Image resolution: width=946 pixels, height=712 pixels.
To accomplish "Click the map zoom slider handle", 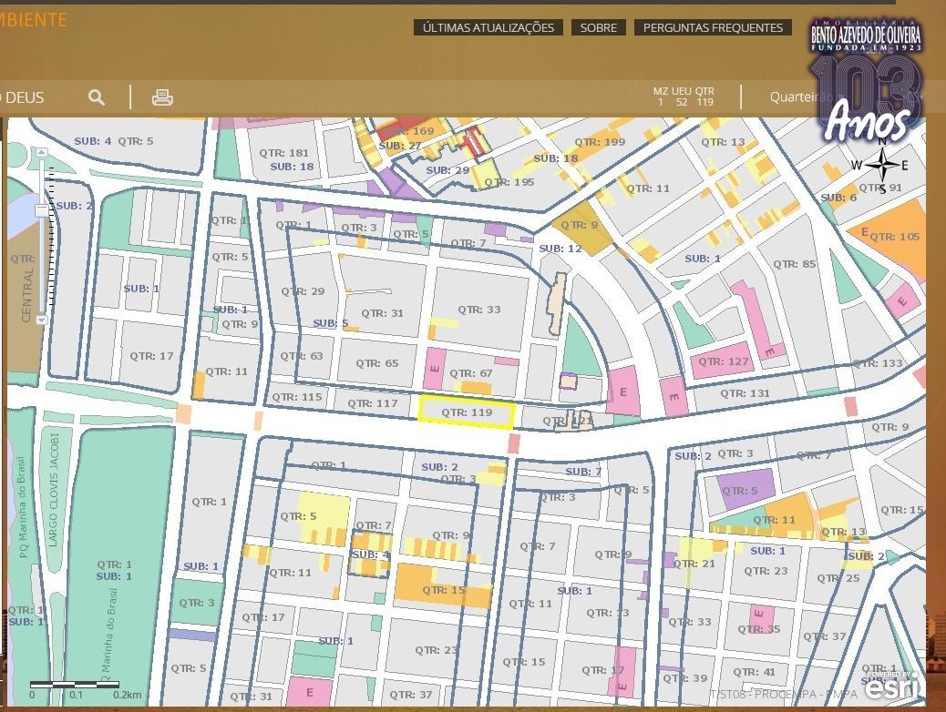I will click(42, 210).
